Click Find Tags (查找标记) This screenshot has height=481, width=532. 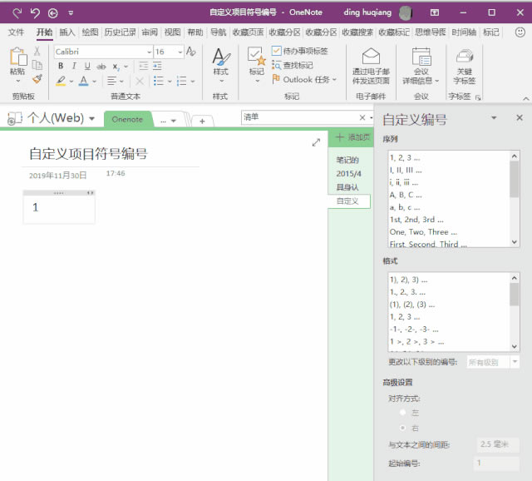tap(293, 65)
